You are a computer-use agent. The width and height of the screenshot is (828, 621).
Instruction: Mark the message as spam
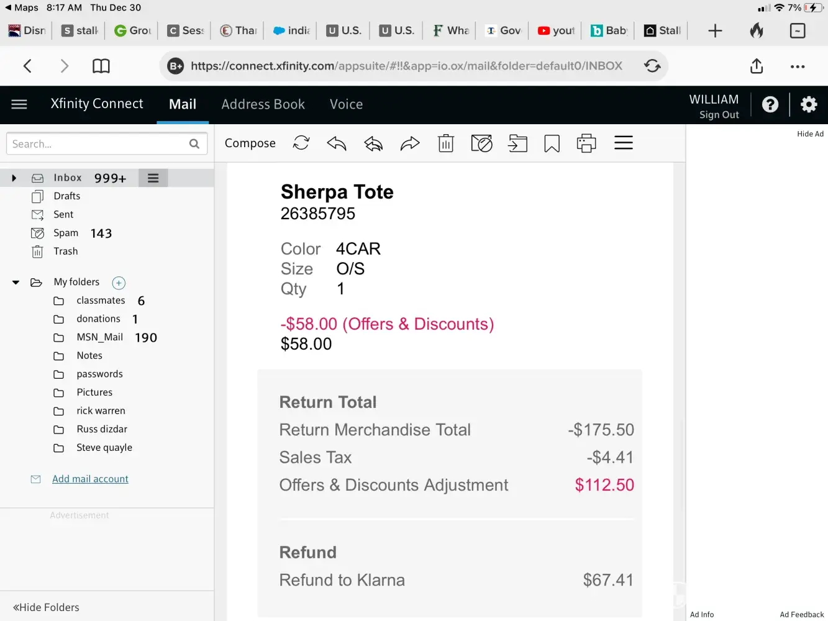tap(481, 143)
